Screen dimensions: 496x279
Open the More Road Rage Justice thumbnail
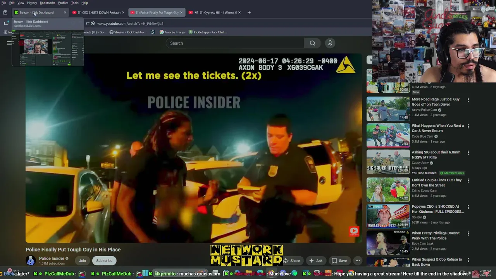click(x=388, y=108)
